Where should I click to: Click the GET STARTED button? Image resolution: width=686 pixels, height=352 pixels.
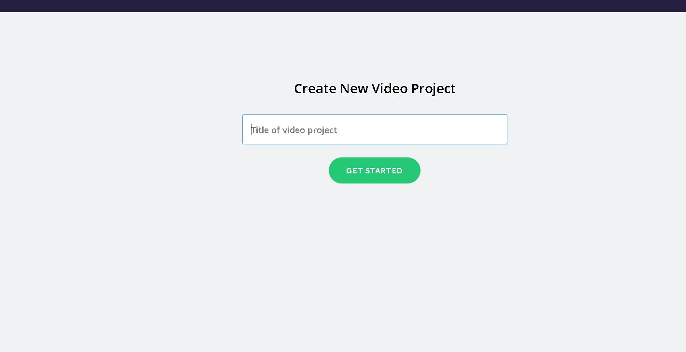pyautogui.click(x=374, y=170)
